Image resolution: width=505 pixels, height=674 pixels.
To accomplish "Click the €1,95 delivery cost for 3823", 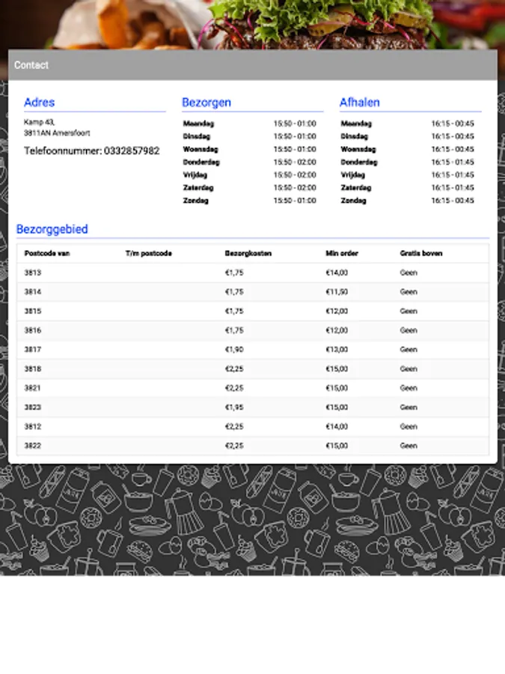I will [x=234, y=407].
